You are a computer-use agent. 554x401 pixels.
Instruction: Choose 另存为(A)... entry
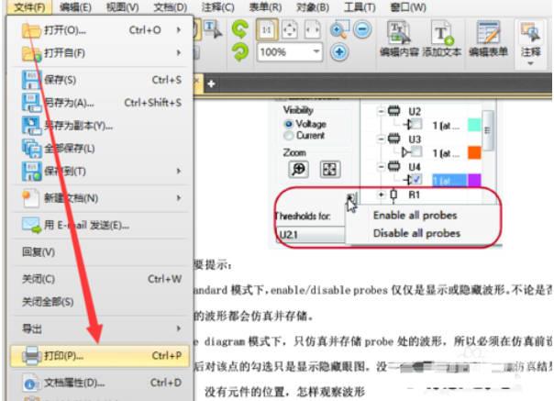pyautogui.click(x=101, y=103)
